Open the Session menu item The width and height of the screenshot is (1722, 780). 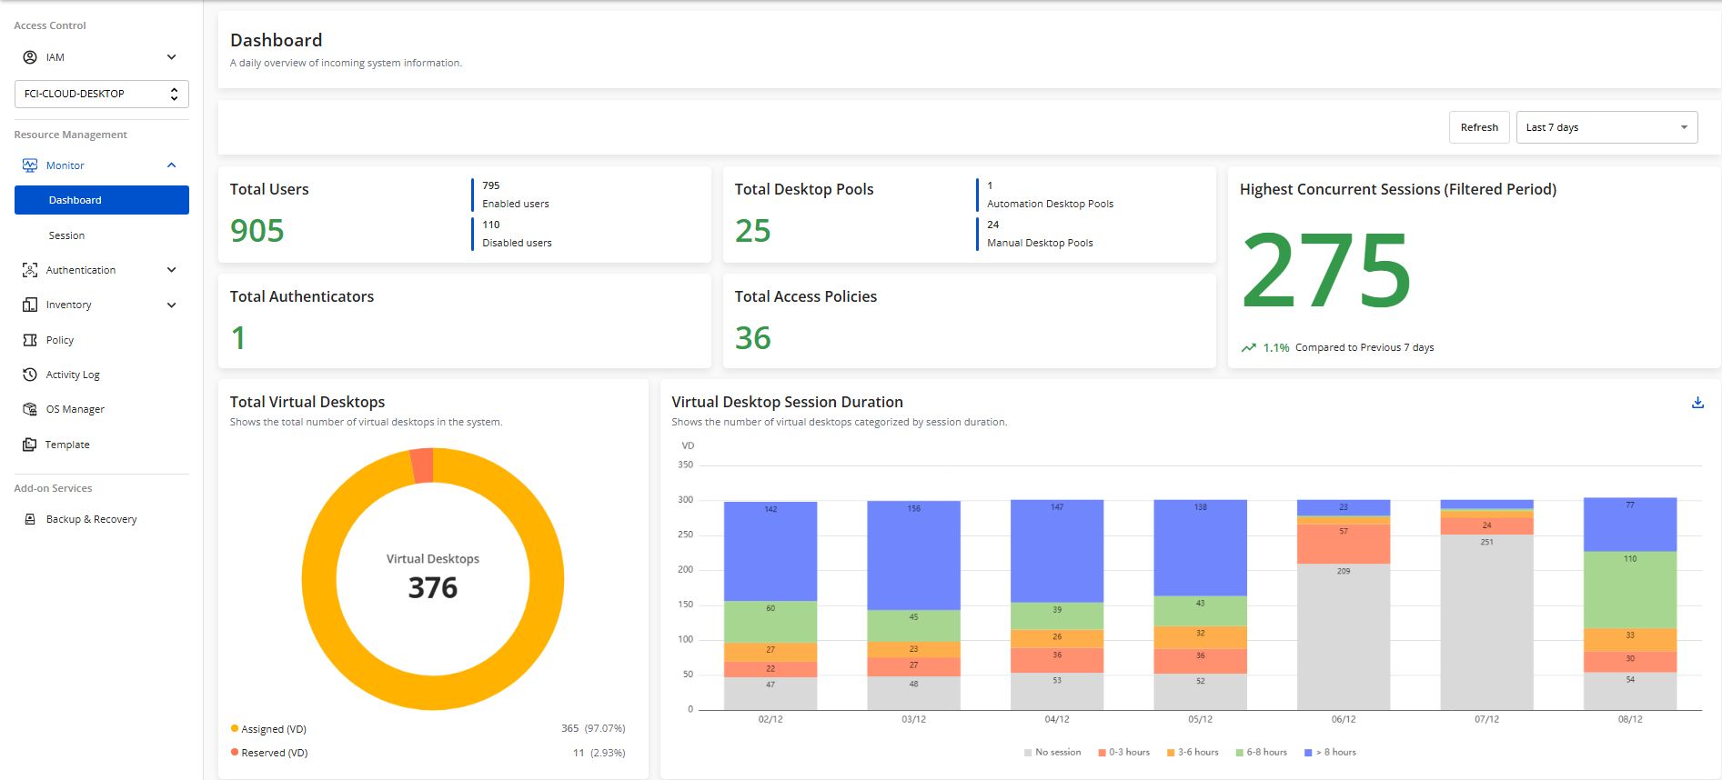[66, 235]
